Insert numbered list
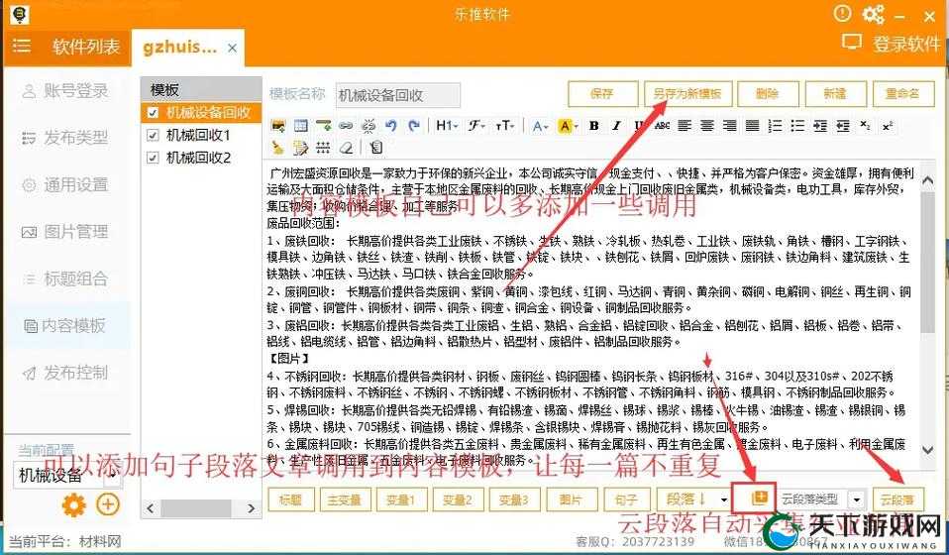Image resolution: width=949 pixels, height=555 pixels. pyautogui.click(x=776, y=125)
